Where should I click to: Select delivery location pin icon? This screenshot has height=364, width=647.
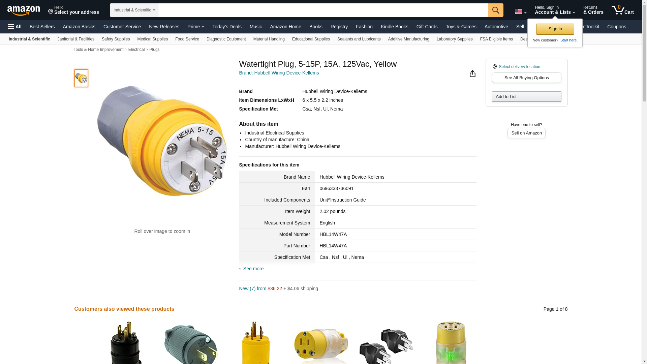pyautogui.click(x=495, y=67)
